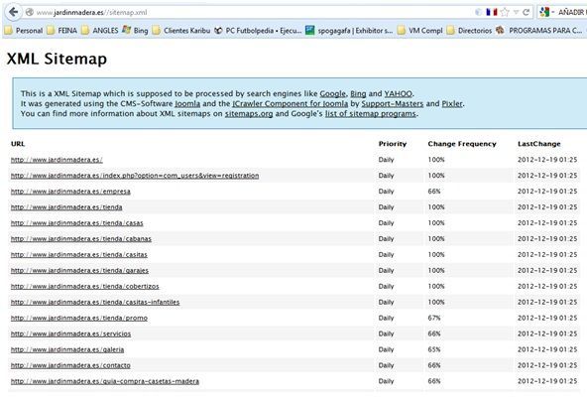This screenshot has width=587, height=399.
Task: Click the bookmark star icon
Action: (505, 12)
